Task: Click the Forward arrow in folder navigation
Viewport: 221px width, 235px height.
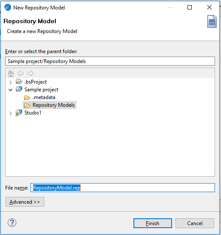Action: tap(30, 73)
